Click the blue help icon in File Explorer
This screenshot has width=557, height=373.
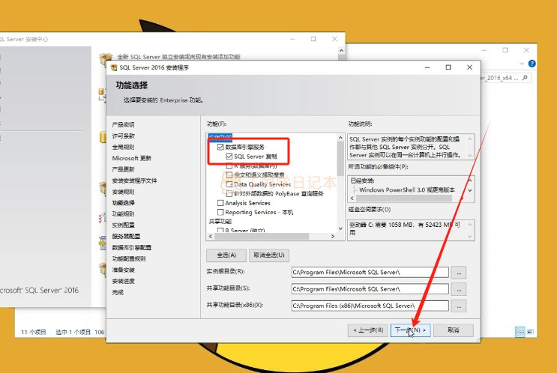click(x=532, y=64)
